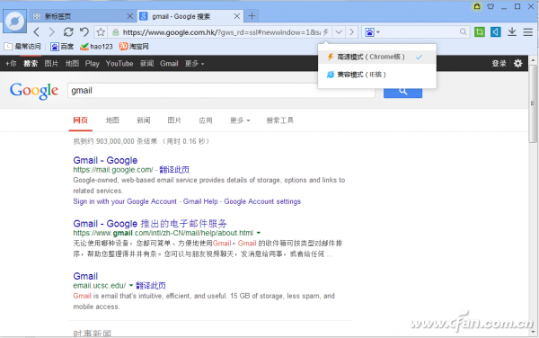This screenshot has width=539, height=338.
Task: Open a new tab with the plus button
Action: coord(252,16)
